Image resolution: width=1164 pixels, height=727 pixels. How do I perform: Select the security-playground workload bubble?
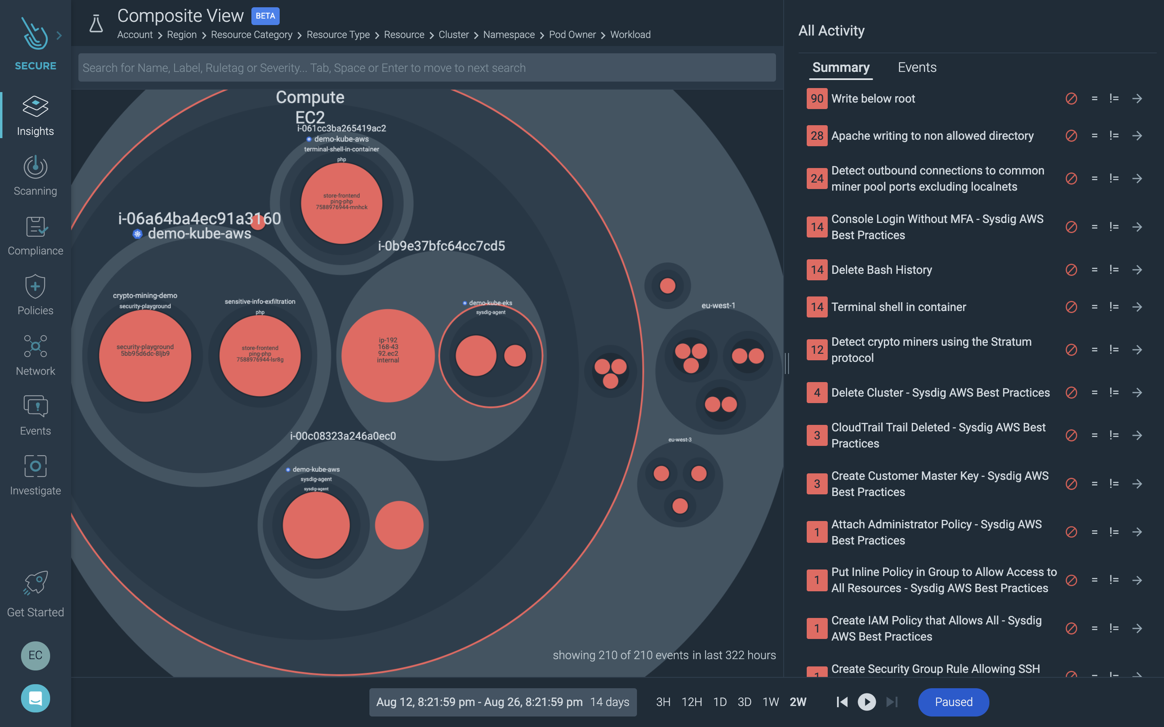point(145,355)
